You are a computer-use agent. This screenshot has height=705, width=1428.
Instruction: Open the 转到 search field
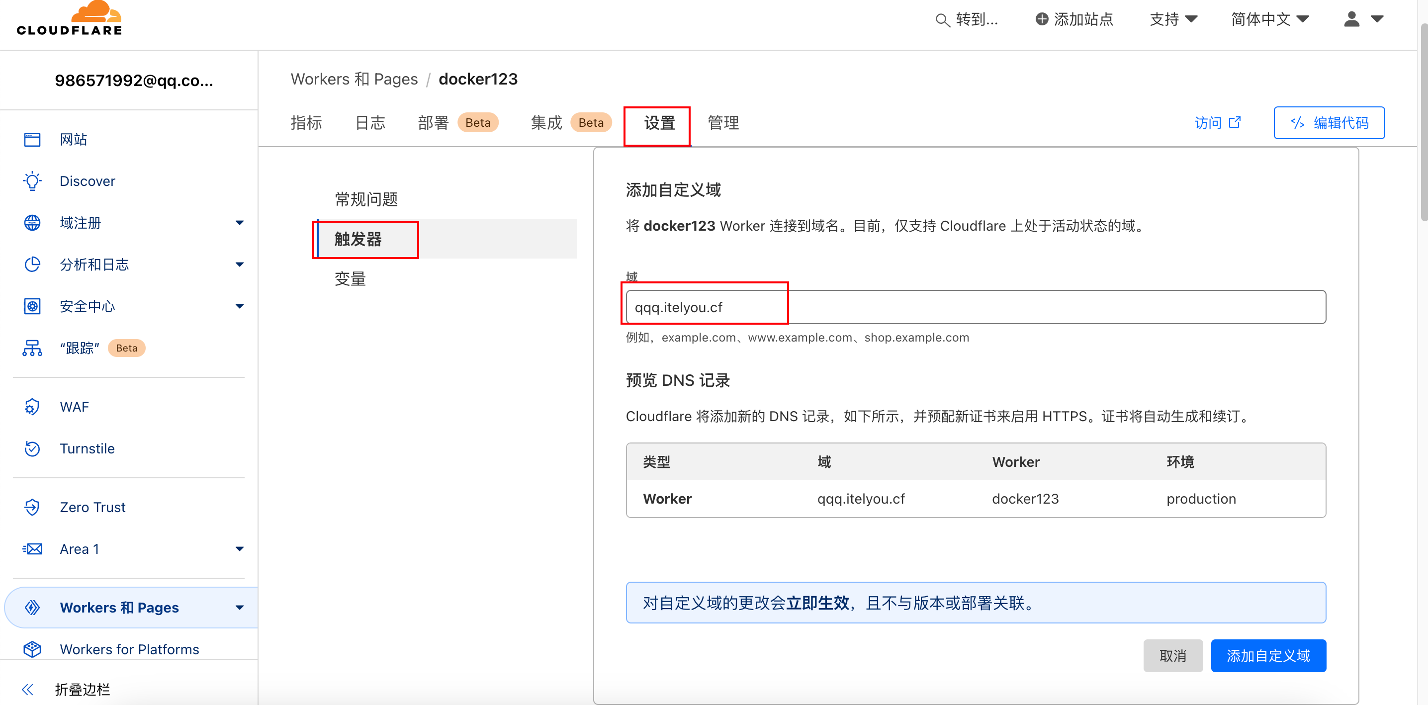968,19
